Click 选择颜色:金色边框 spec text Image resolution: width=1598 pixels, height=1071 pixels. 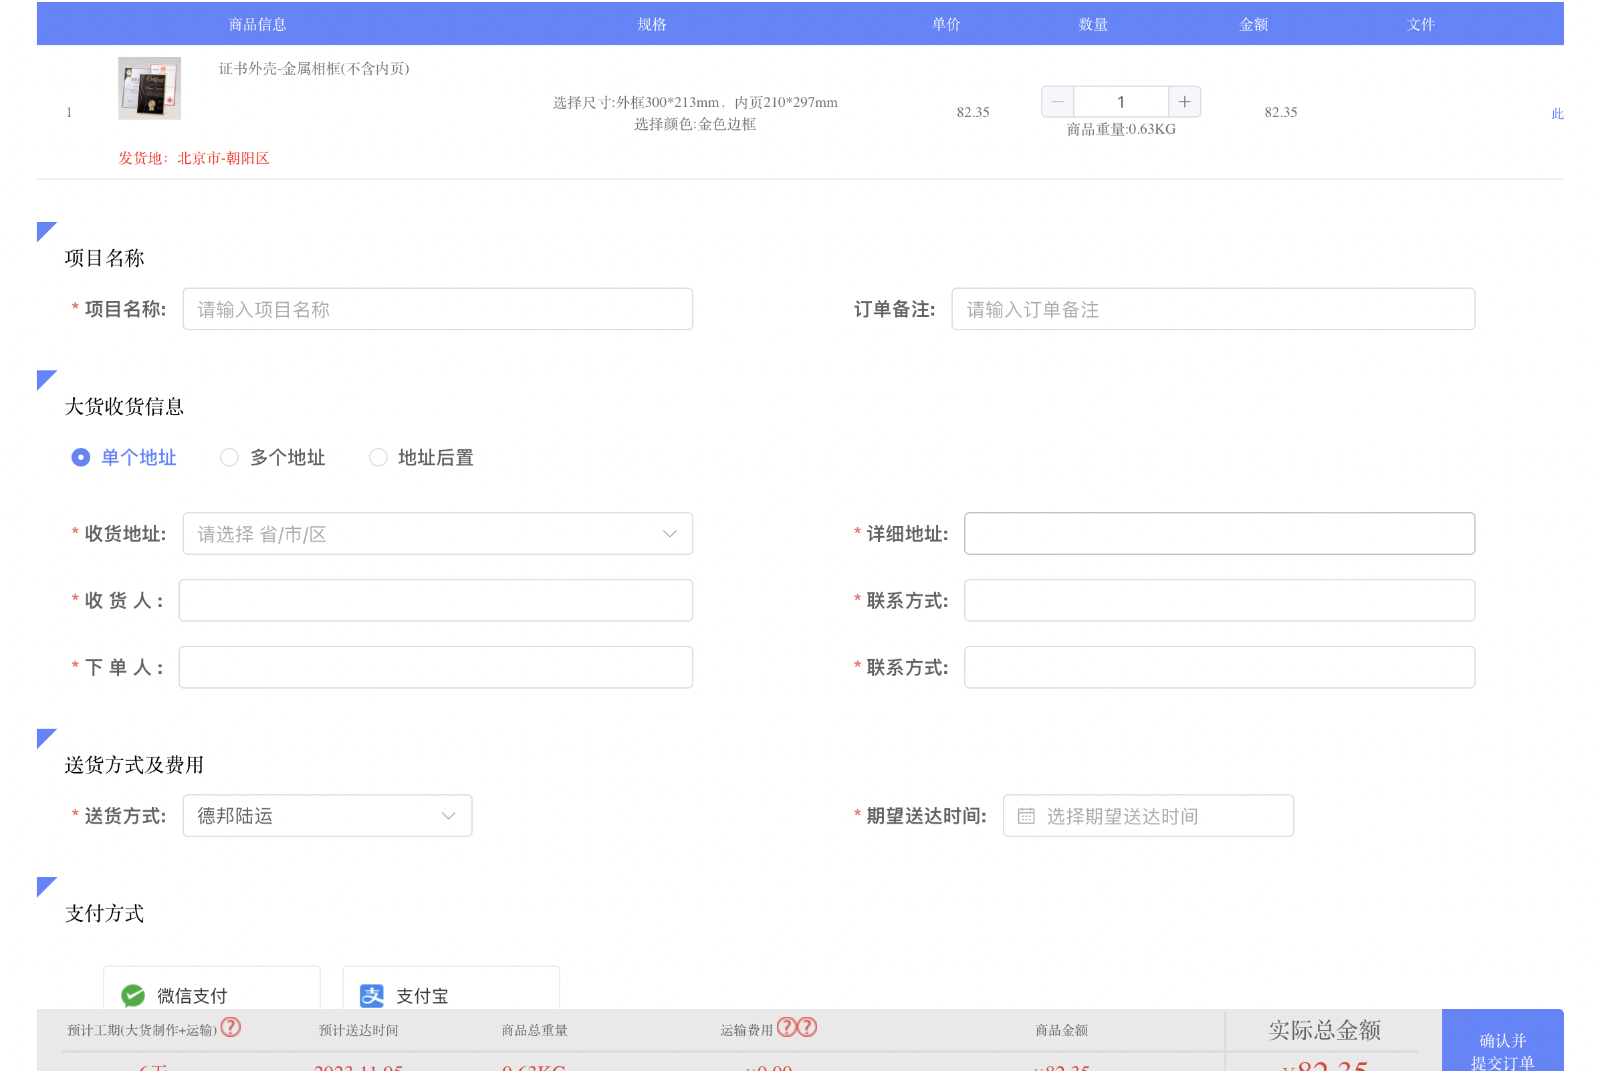(x=695, y=124)
